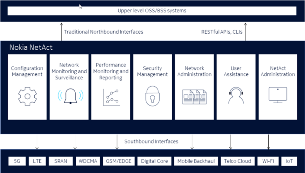Select the Network Monitoring bell icon

click(70, 96)
